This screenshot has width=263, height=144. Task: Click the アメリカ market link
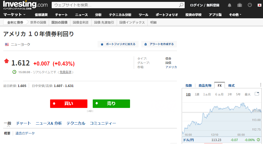click(x=171, y=67)
